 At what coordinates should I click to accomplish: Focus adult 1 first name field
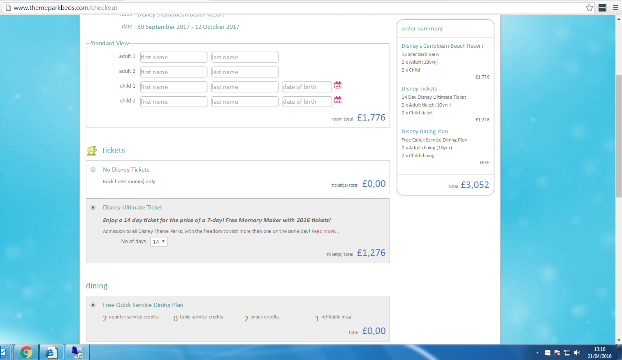[174, 57]
